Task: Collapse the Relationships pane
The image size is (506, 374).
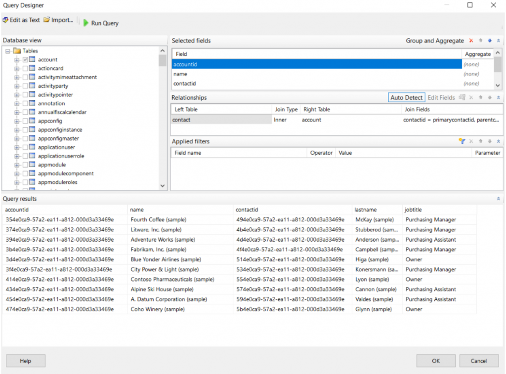Action: tap(499, 97)
